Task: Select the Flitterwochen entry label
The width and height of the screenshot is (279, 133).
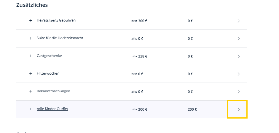Action: coord(48,73)
